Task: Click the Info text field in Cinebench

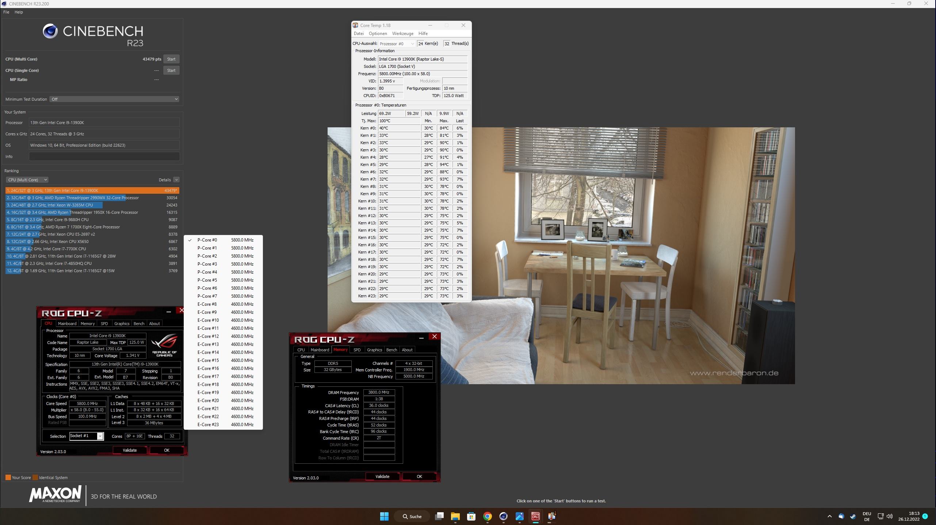Action: (104, 157)
